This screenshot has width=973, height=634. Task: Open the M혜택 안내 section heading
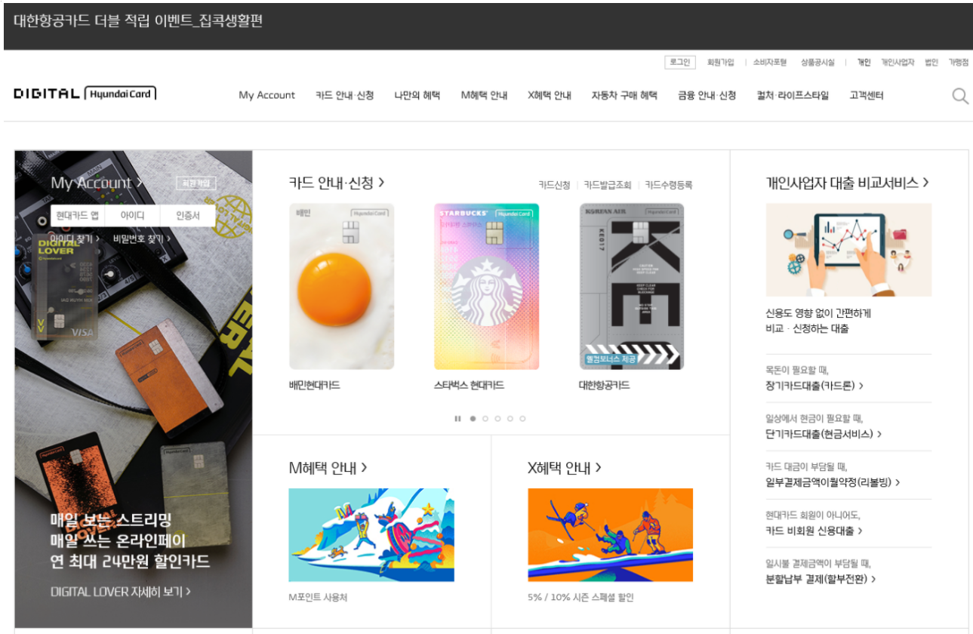[328, 468]
